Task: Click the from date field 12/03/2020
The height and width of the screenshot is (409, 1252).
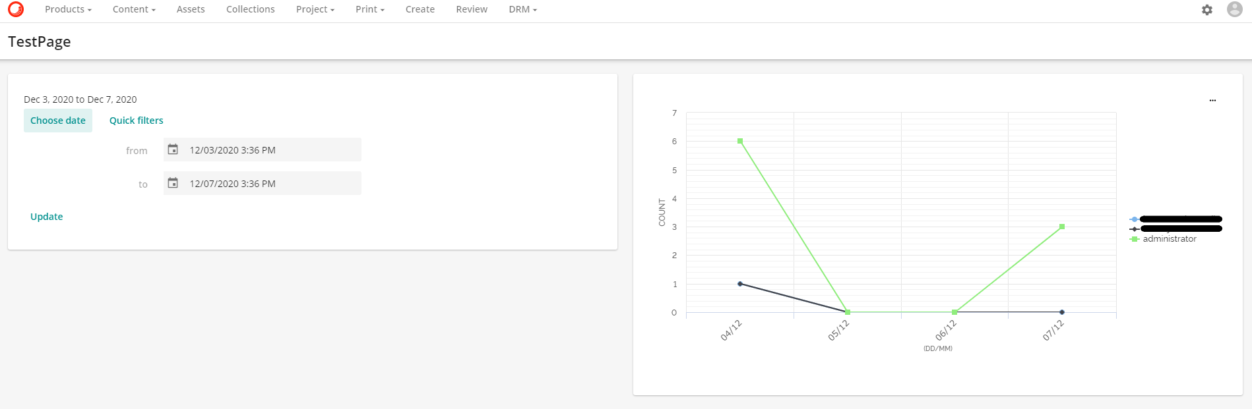Action: pyautogui.click(x=263, y=150)
